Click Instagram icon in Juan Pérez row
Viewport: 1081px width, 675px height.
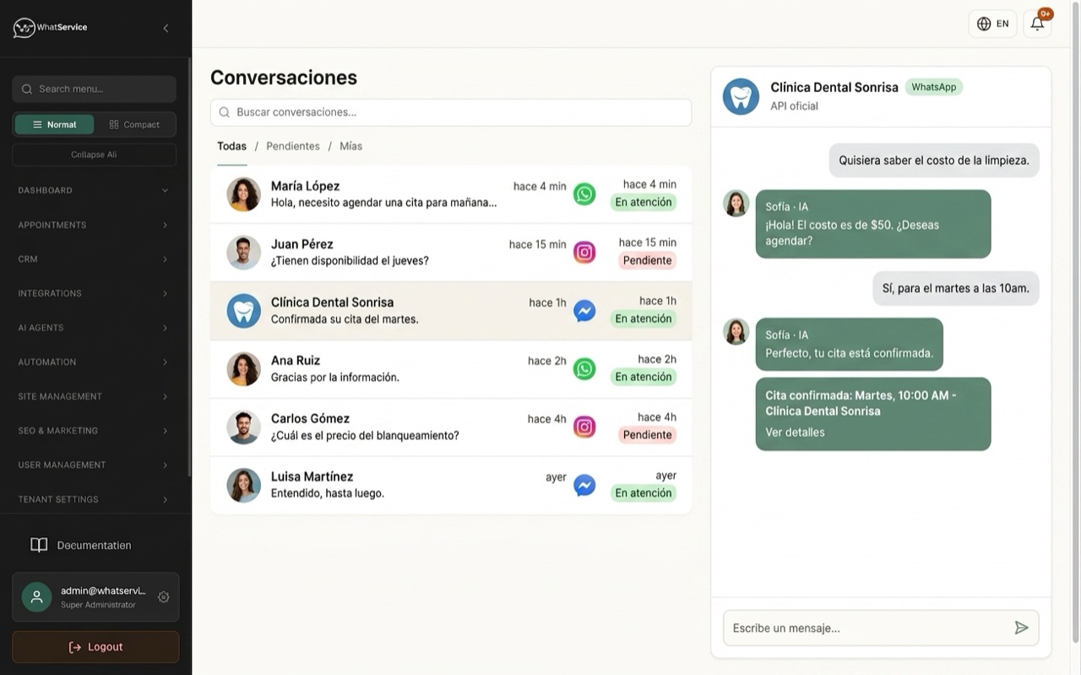[x=584, y=252]
